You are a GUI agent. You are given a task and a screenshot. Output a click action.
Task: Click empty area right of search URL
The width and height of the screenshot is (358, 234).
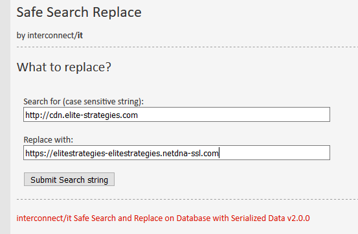[x=233, y=115]
